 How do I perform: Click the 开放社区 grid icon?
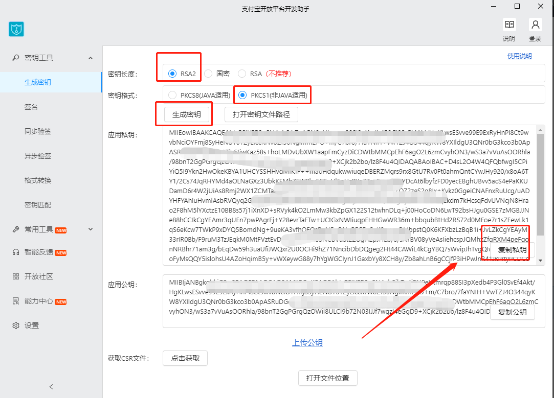[16, 276]
